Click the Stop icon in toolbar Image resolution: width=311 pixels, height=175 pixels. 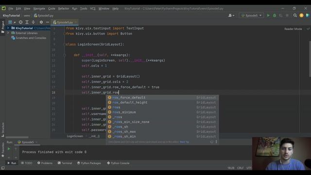[287, 15]
